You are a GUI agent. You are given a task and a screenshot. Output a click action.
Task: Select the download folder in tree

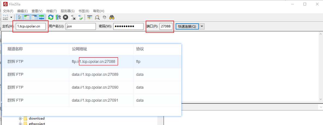[37, 118]
